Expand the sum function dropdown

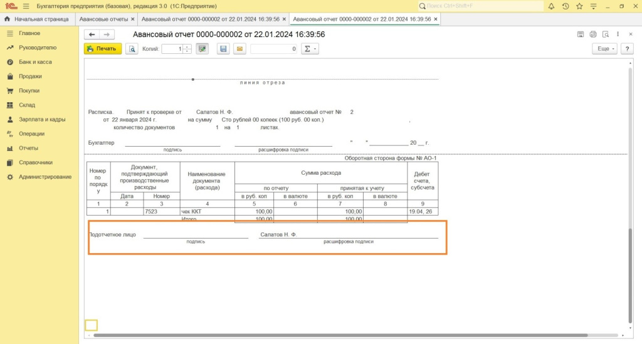[x=310, y=49]
